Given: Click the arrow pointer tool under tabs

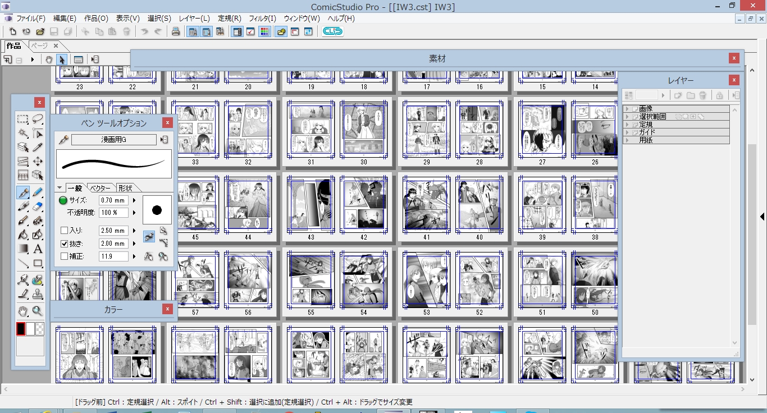Looking at the screenshot, I should click(62, 59).
